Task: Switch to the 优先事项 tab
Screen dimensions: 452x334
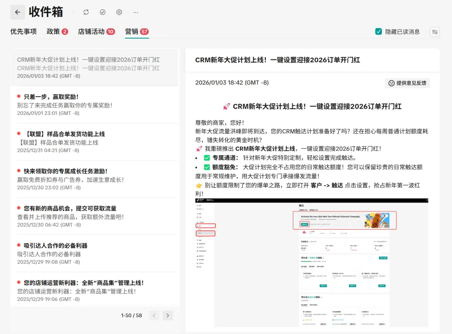Action: pos(23,31)
